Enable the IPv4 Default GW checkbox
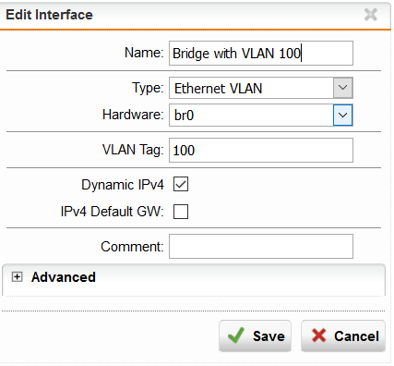394x366 pixels. coord(181,212)
